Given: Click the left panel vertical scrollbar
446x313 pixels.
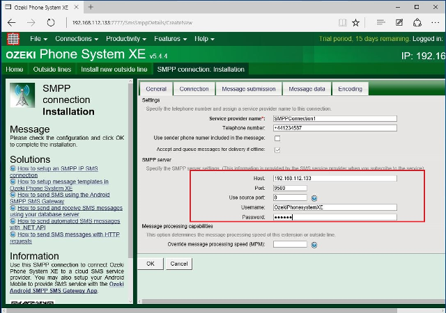Looking at the screenshot, I should pos(130,170).
